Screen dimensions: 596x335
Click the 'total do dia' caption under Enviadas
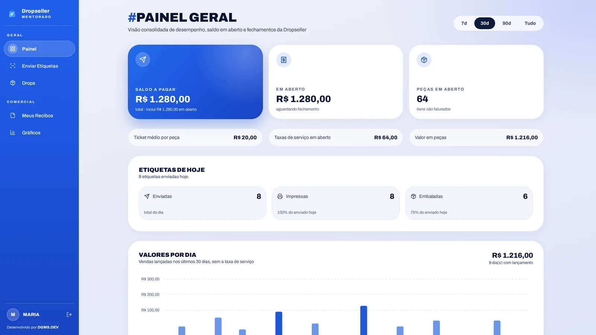tap(153, 213)
